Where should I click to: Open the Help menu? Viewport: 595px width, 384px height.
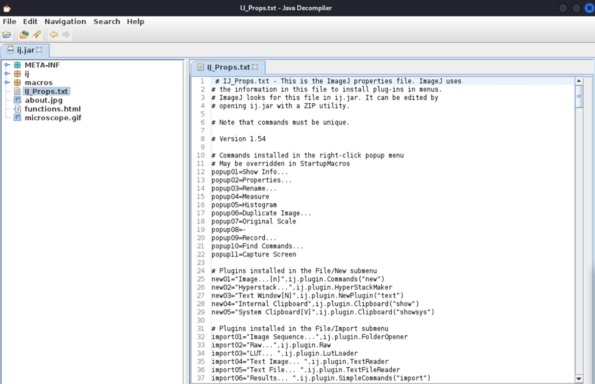pyautogui.click(x=135, y=21)
